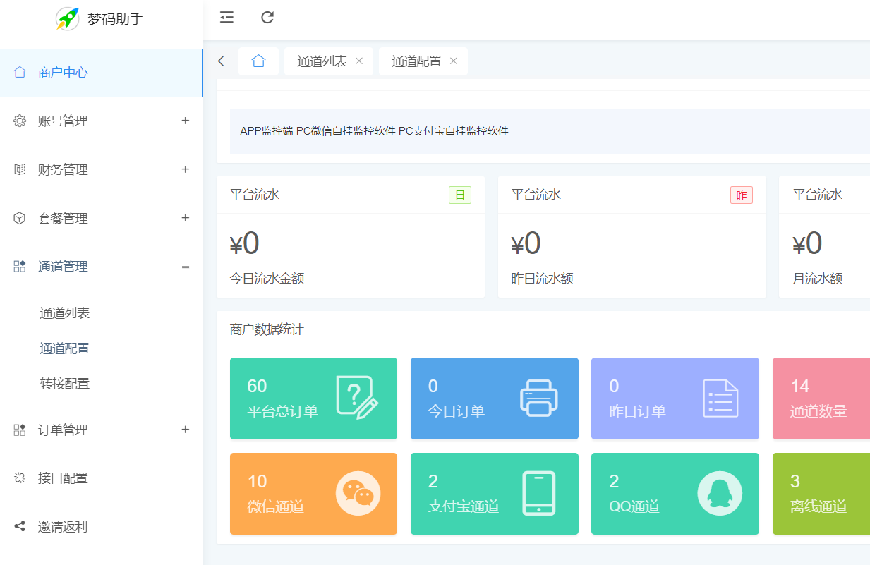Screen dimensions: 870x565
Task: Open the 邀请返利 menu item
Action: pos(63,526)
